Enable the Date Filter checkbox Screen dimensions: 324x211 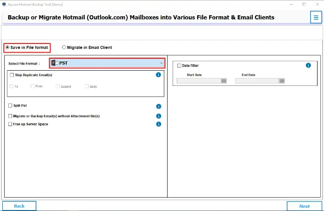[x=179, y=66]
